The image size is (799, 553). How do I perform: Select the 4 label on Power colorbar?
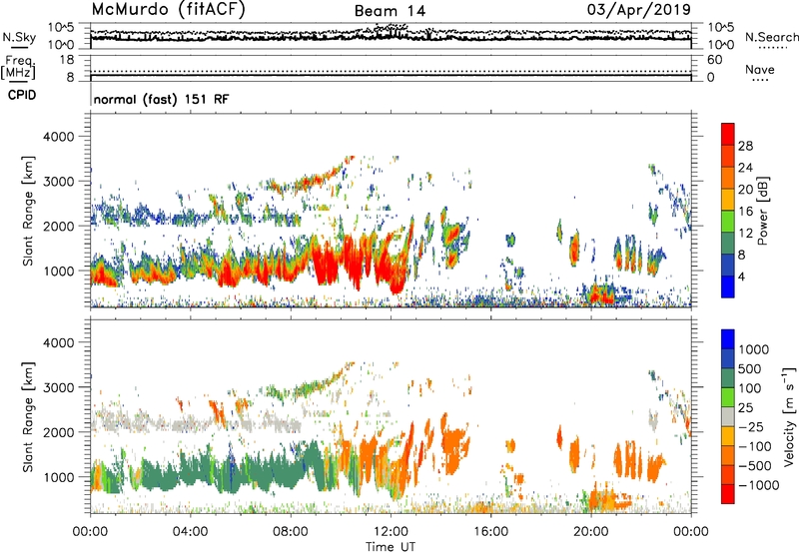pyautogui.click(x=742, y=276)
